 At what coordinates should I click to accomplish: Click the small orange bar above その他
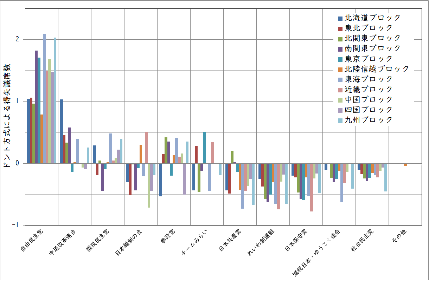tap(405, 165)
